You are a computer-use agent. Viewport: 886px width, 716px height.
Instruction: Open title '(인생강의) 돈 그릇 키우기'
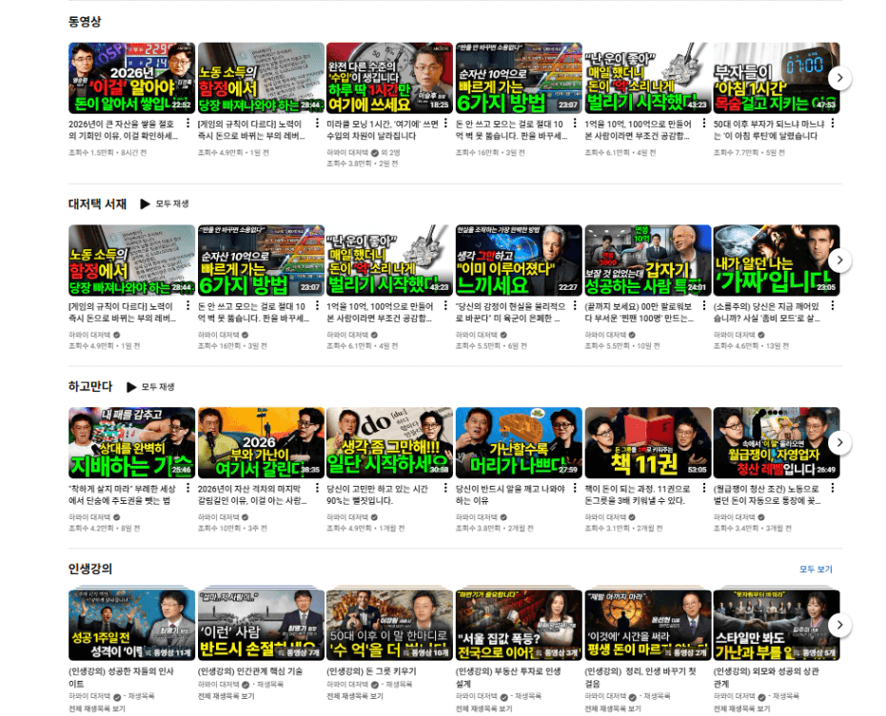[371, 671]
